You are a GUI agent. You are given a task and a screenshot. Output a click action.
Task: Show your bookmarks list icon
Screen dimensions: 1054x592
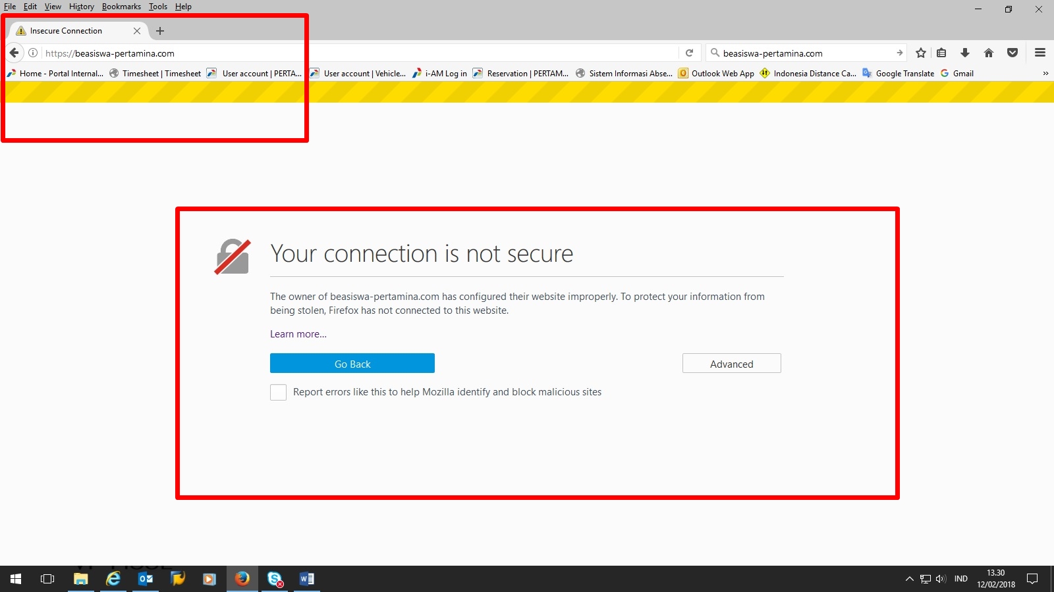941,53
